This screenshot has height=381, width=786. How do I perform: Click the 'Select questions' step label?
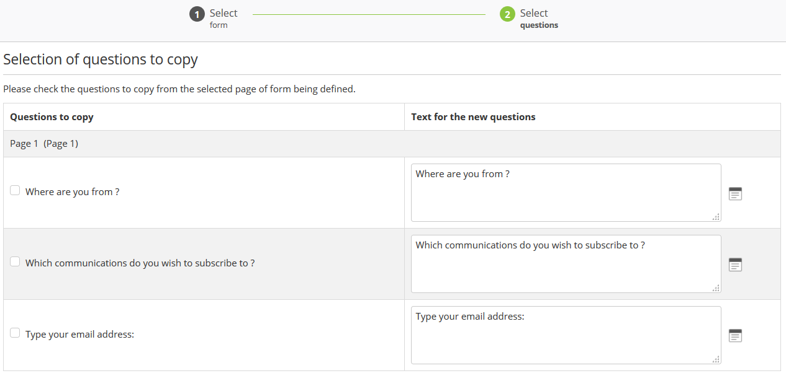[538, 18]
